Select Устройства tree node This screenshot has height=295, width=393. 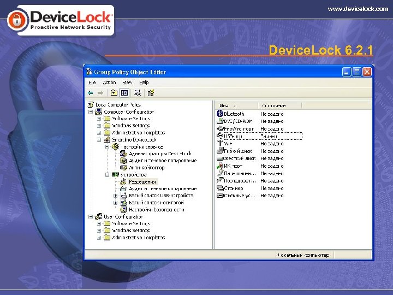click(x=133, y=175)
